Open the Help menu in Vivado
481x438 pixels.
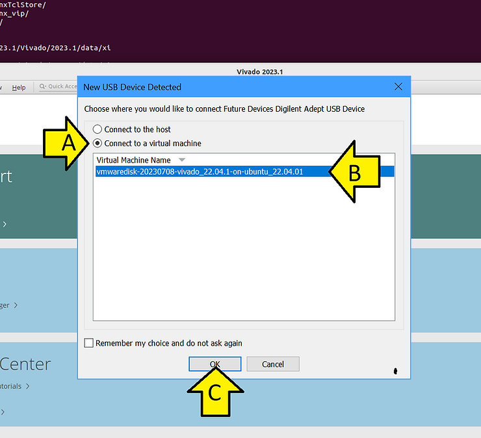[x=19, y=88]
